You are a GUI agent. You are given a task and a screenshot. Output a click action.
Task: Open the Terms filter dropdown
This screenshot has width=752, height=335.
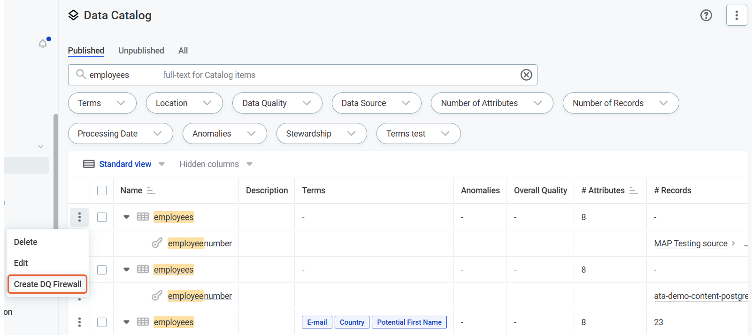102,103
